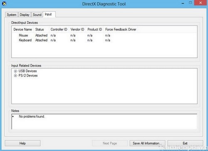Click the disabled Next Page button

(110, 143)
